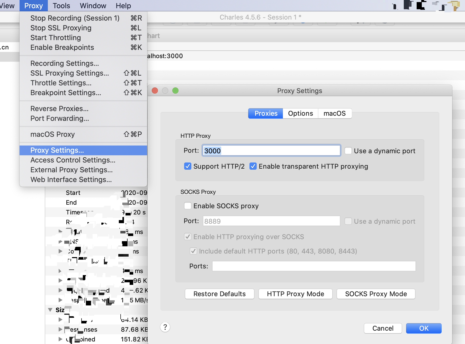465x344 pixels.
Task: Switch to the macOS tab
Action: pyautogui.click(x=335, y=113)
